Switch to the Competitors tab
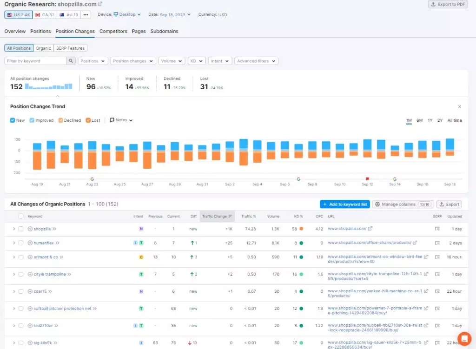Viewport: 476px width, 349px height. click(113, 31)
